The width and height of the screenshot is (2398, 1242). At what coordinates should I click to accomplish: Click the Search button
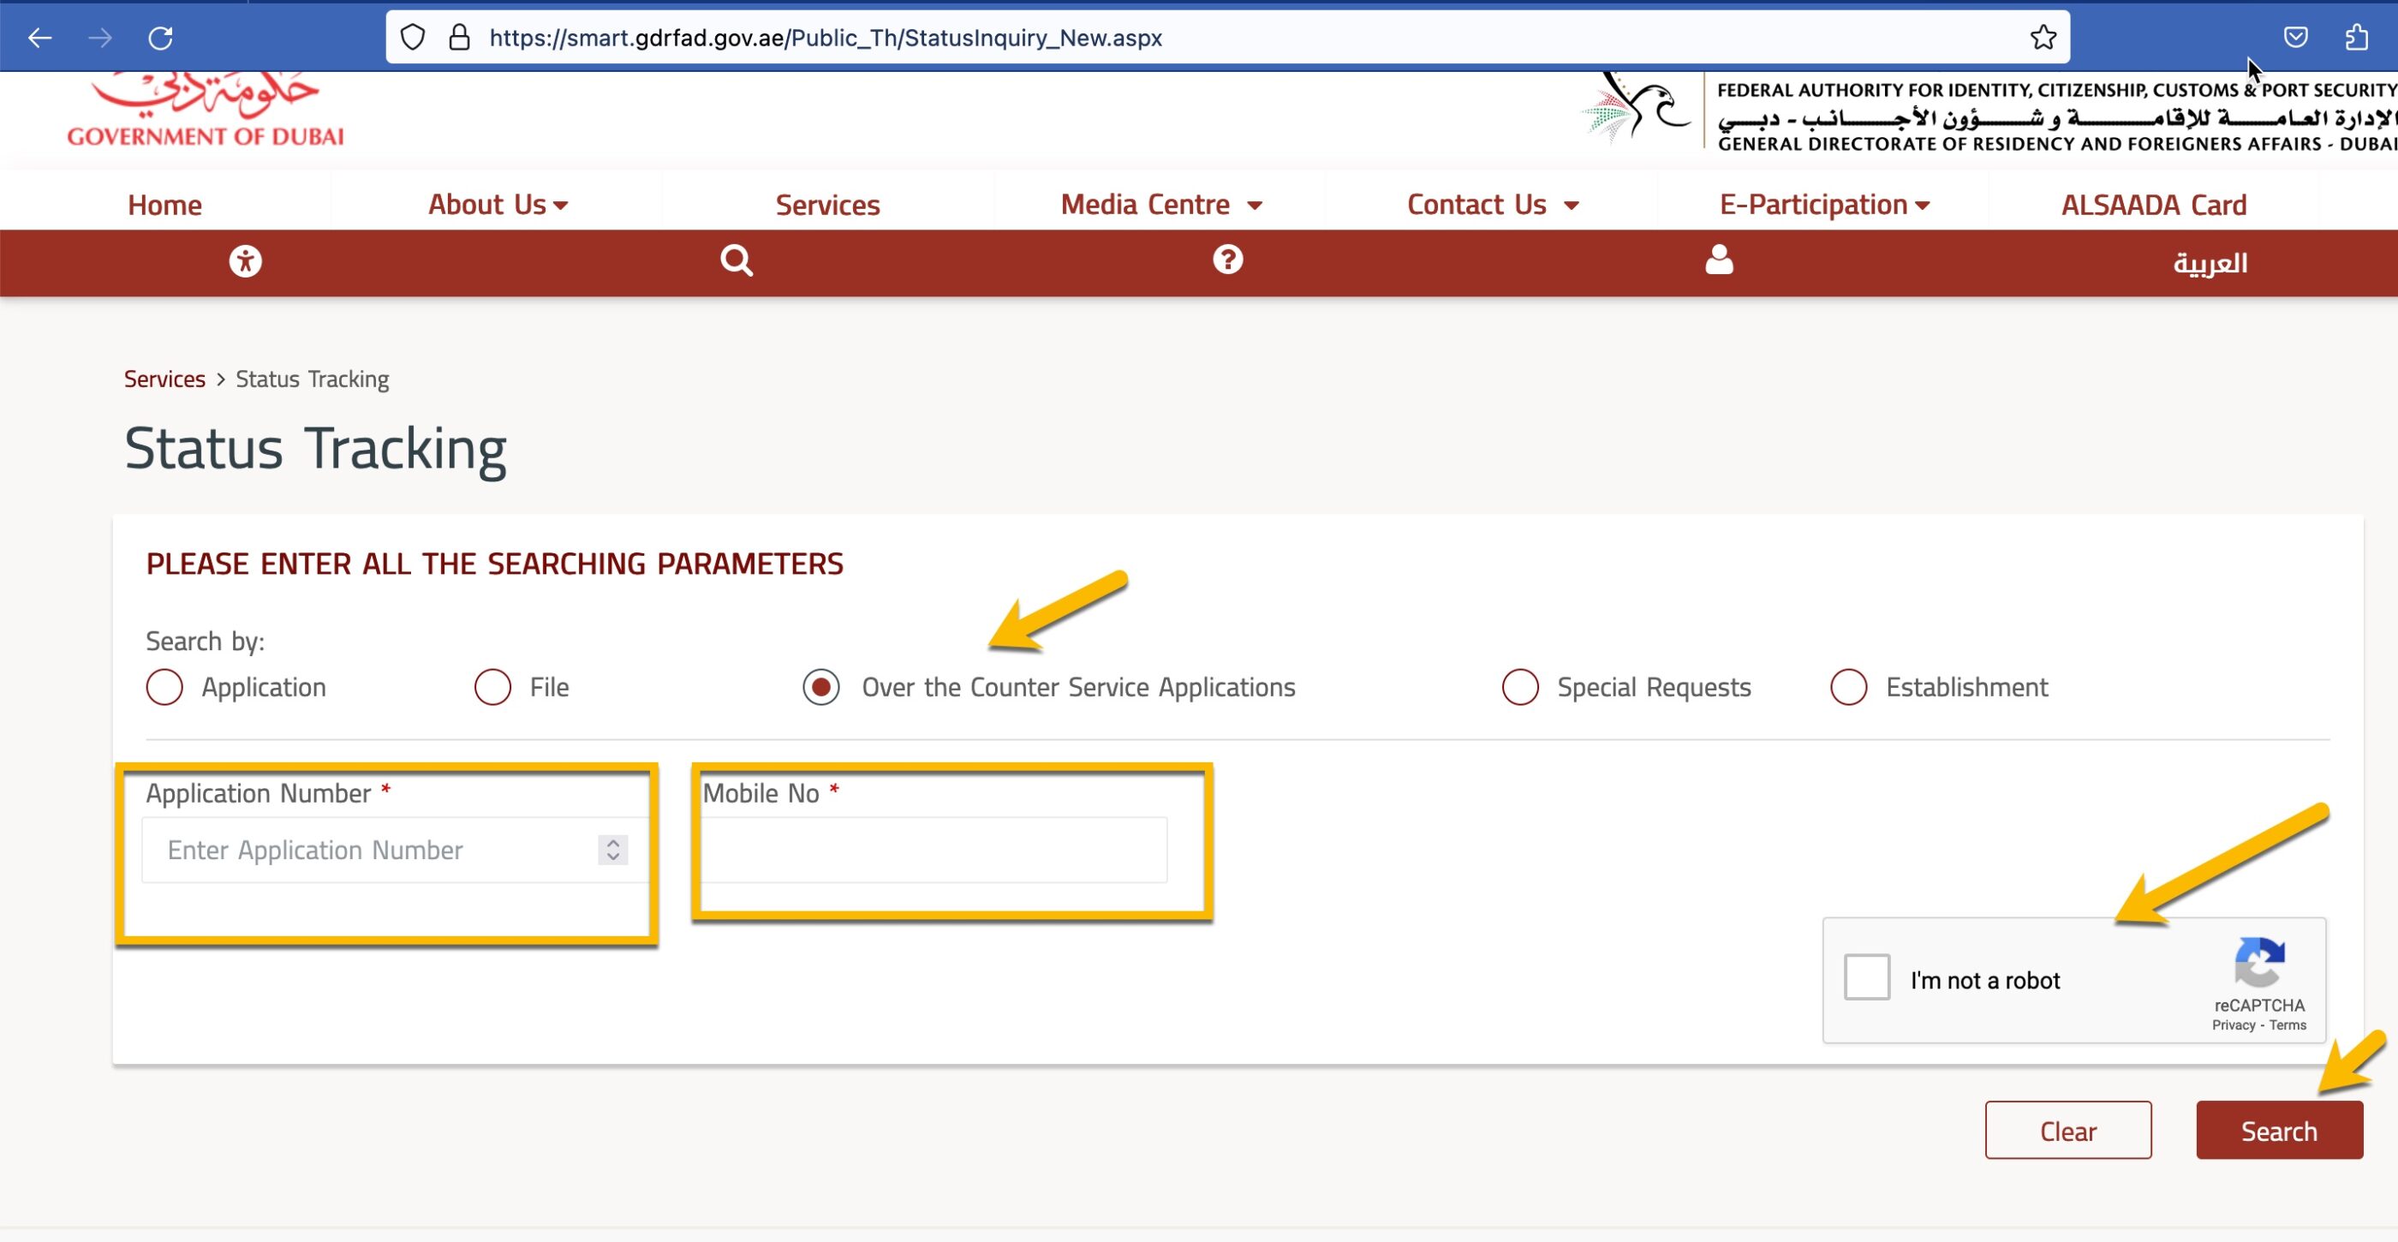pos(2279,1131)
